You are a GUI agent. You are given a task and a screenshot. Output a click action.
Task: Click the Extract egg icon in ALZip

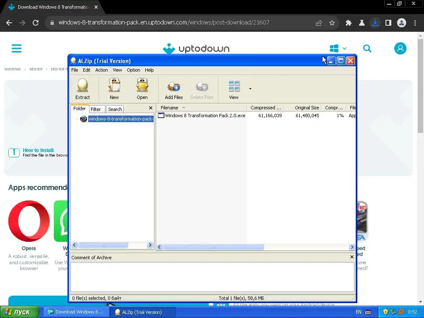(x=82, y=89)
